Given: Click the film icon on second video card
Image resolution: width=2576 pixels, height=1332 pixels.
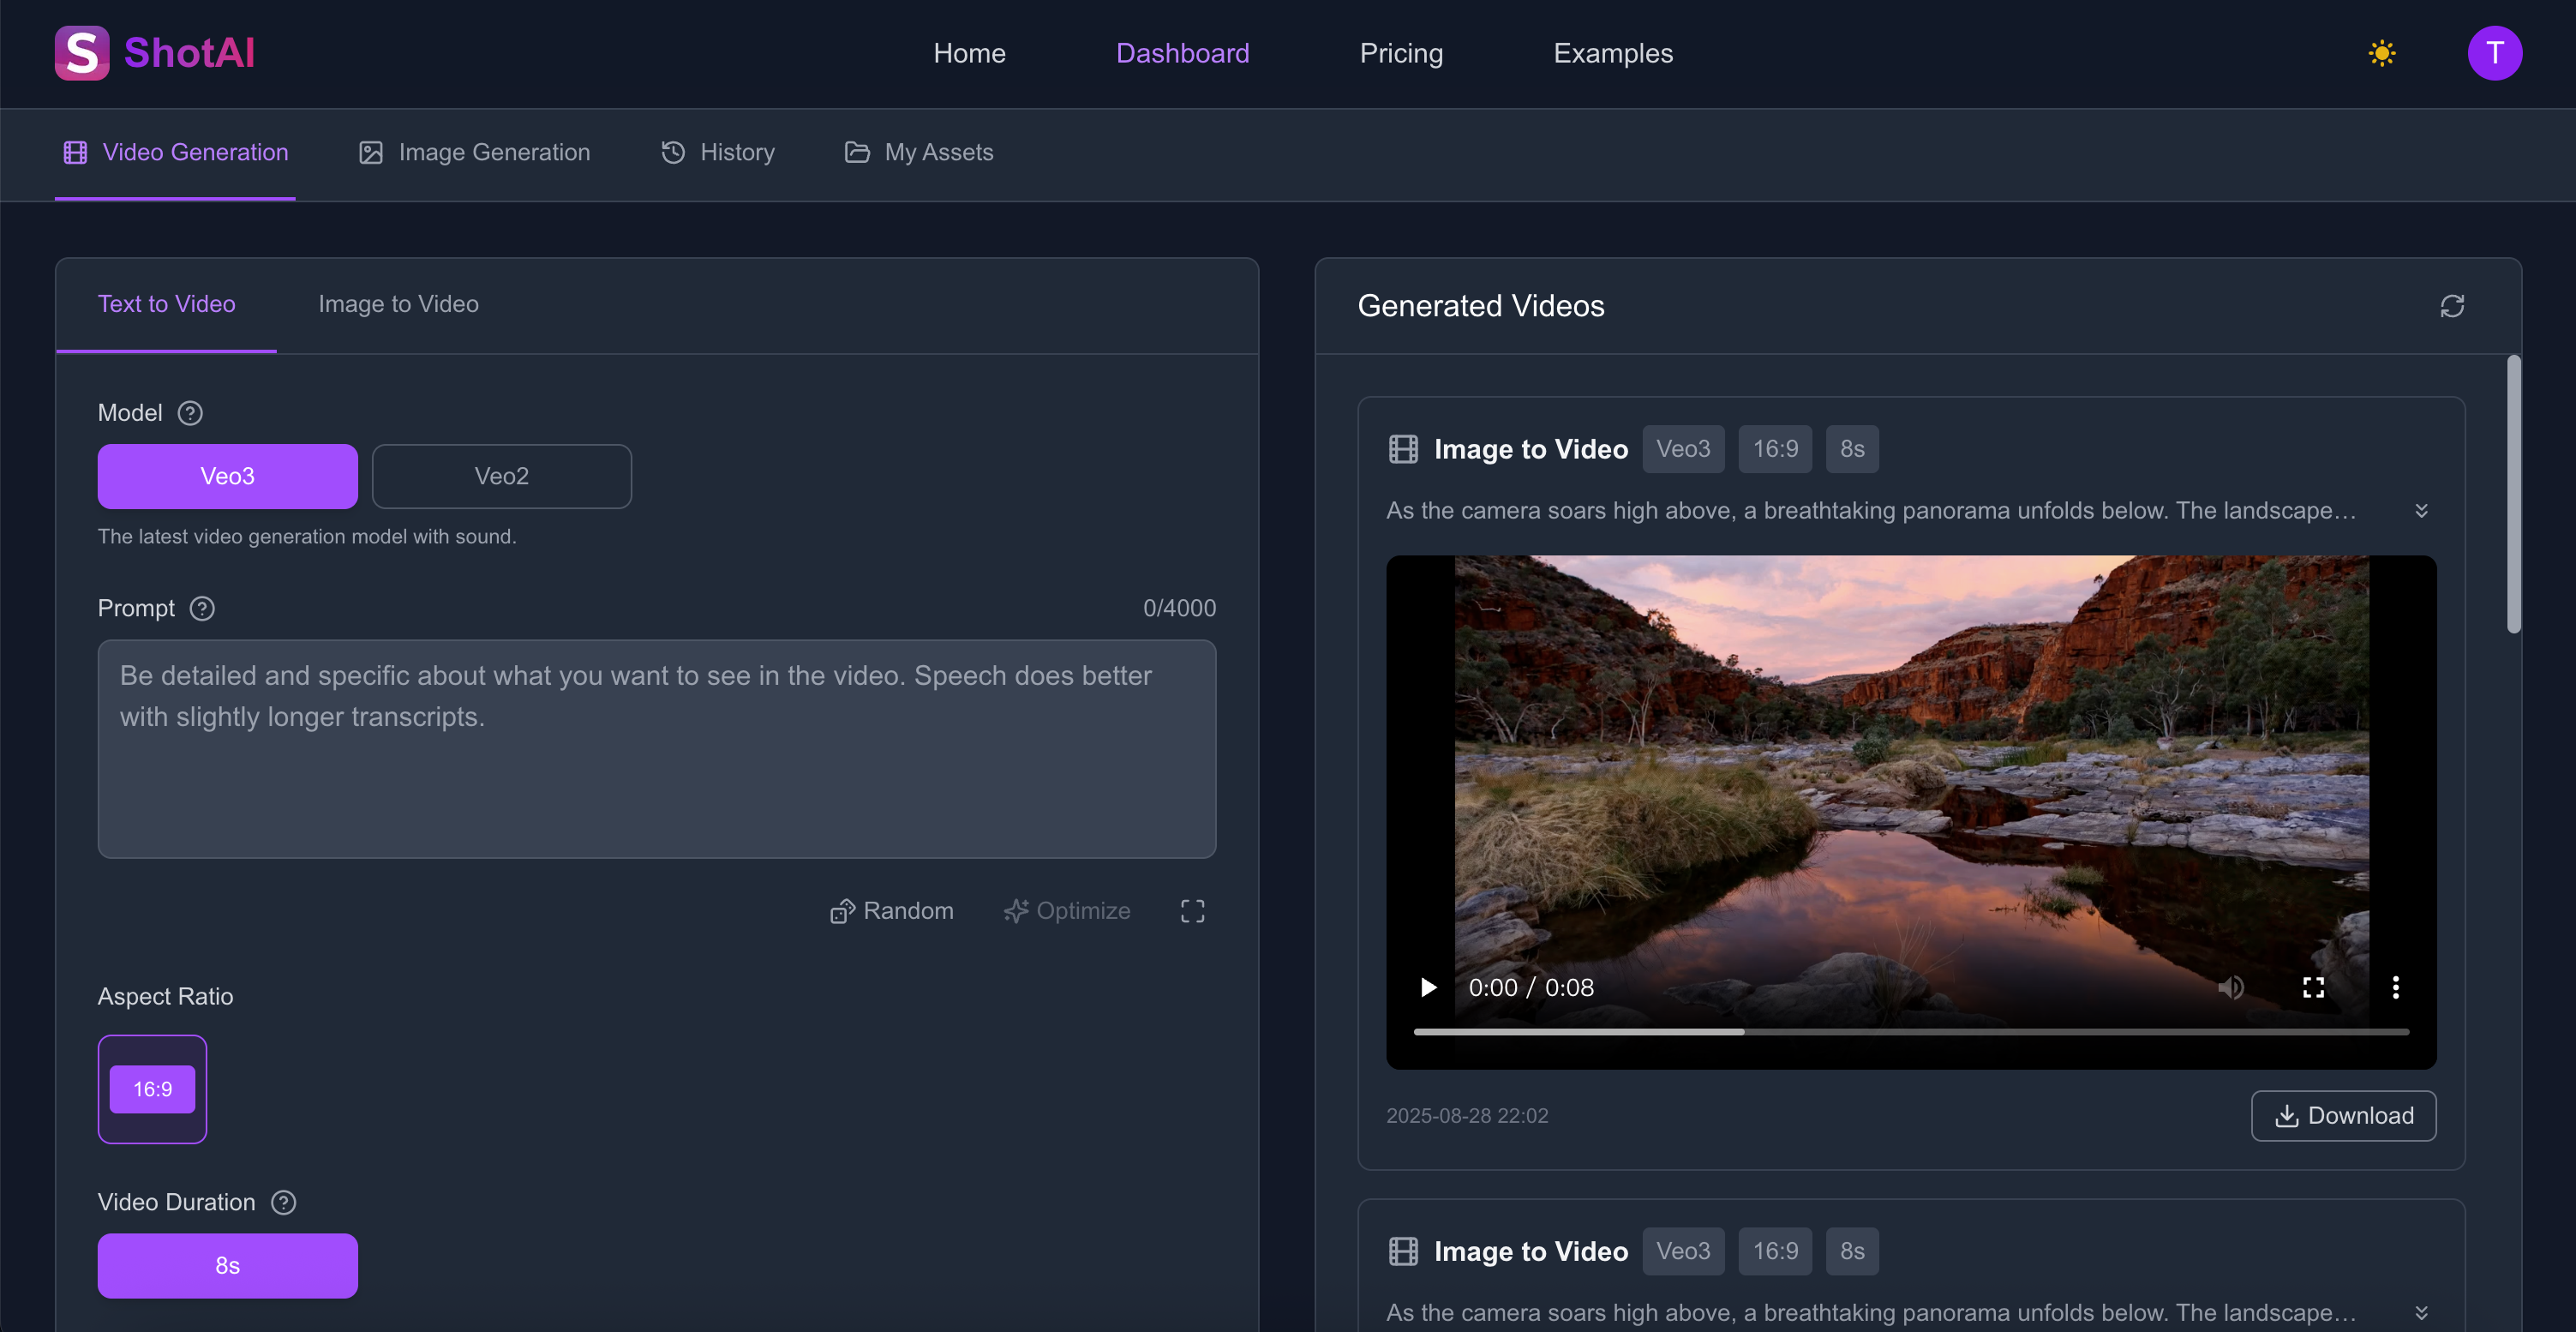Looking at the screenshot, I should (1403, 1251).
